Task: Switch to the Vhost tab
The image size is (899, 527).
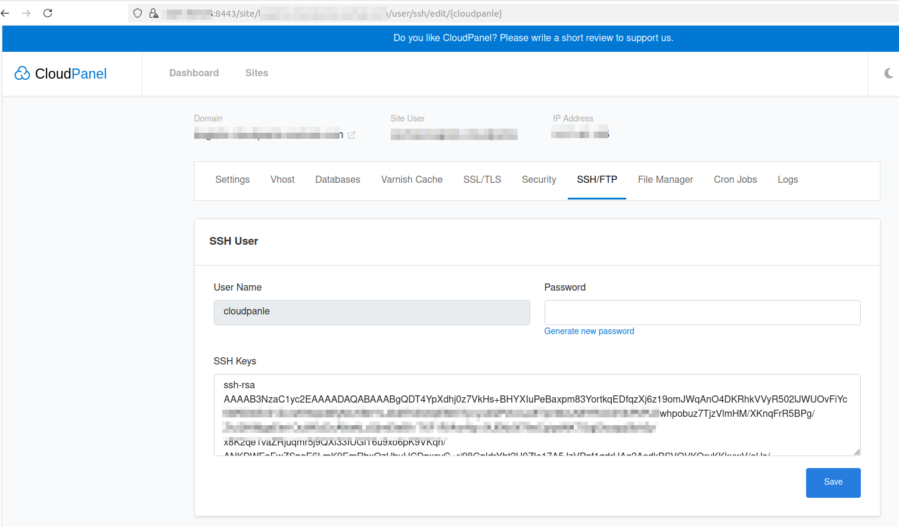Action: point(282,179)
